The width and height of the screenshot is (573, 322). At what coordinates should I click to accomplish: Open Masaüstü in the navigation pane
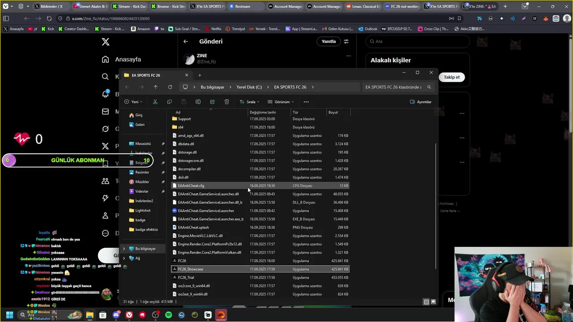tap(143, 144)
